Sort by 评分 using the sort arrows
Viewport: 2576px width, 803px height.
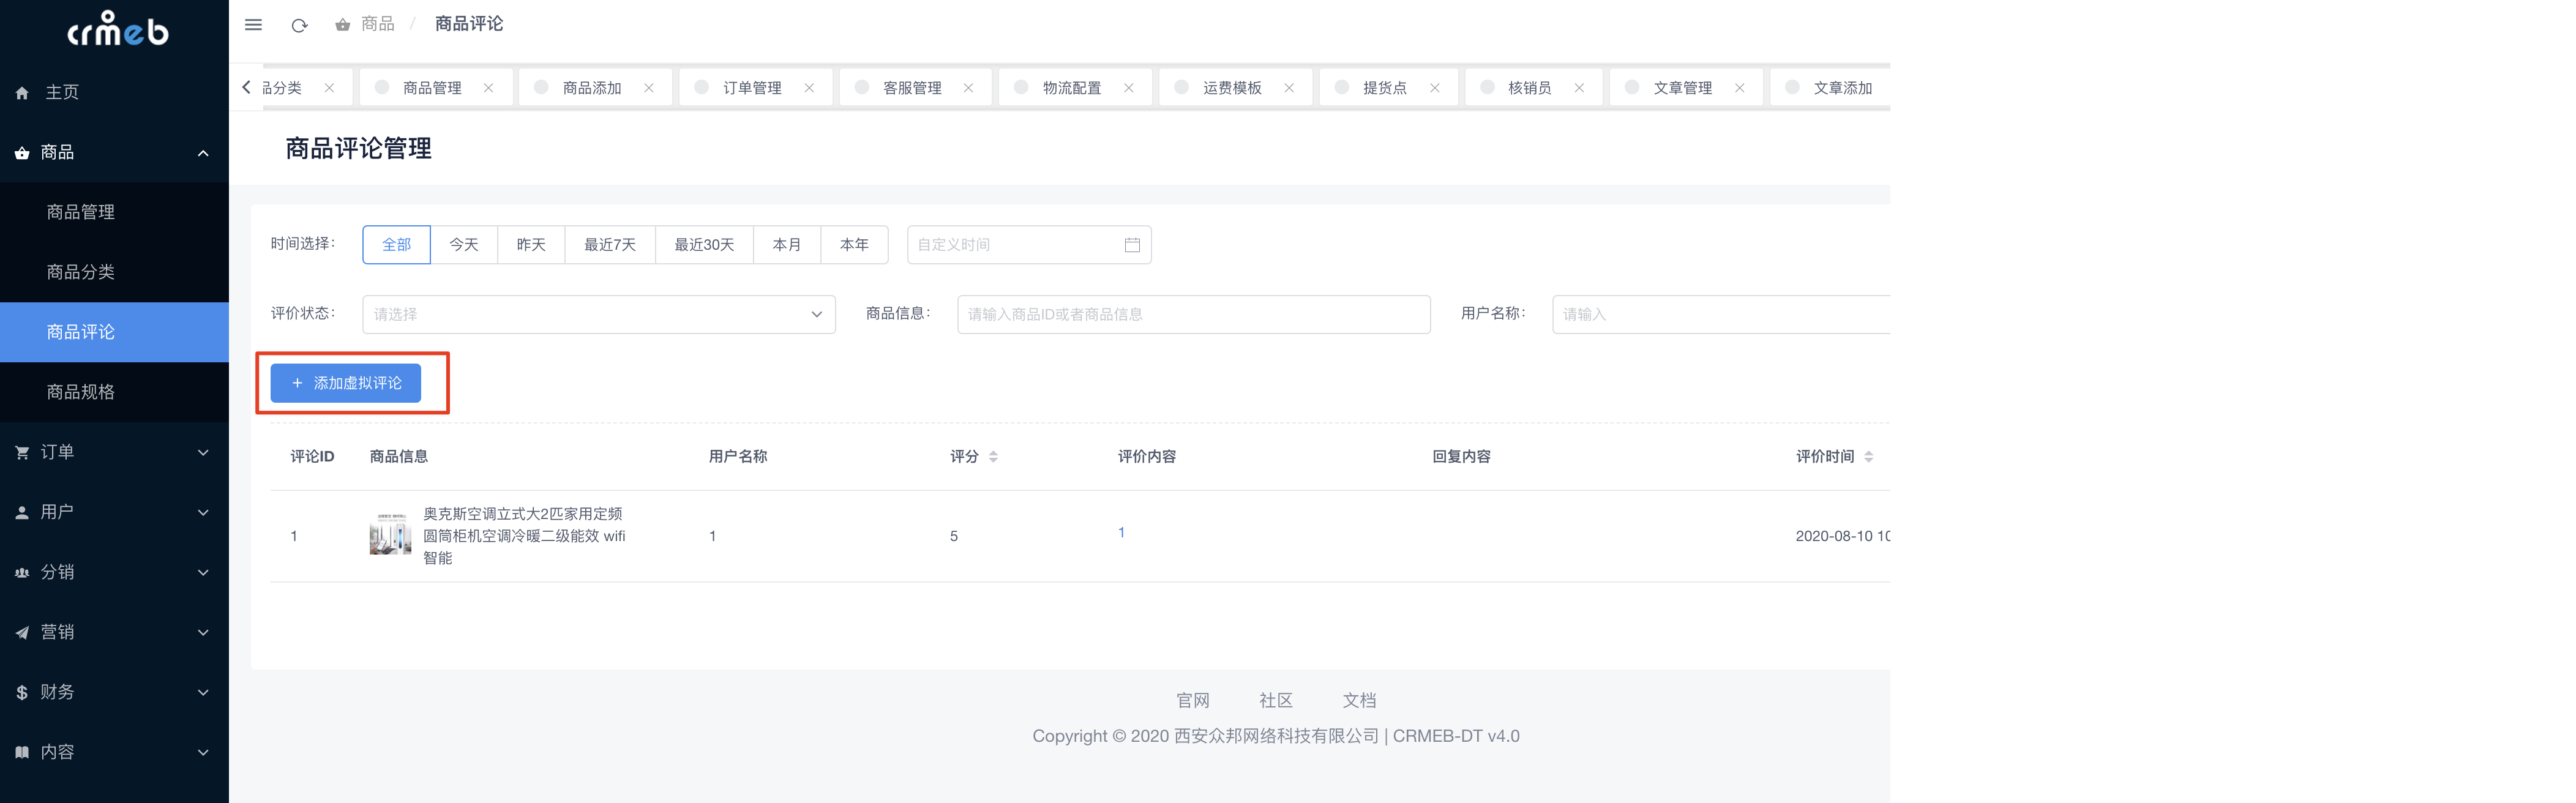pyautogui.click(x=993, y=457)
